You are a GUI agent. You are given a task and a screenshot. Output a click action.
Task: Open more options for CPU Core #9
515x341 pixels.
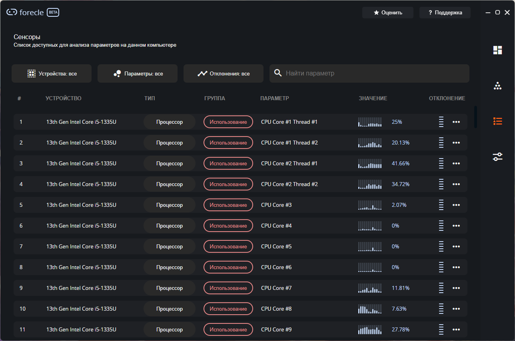(456, 329)
